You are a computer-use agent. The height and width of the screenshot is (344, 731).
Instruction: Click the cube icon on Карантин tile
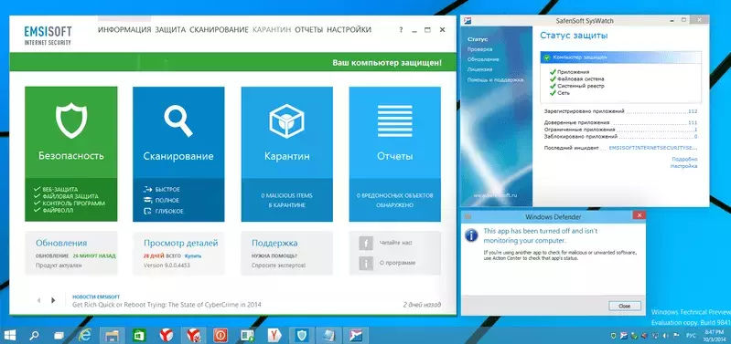click(x=286, y=120)
